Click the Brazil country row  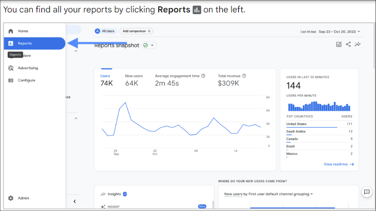pos(319,147)
